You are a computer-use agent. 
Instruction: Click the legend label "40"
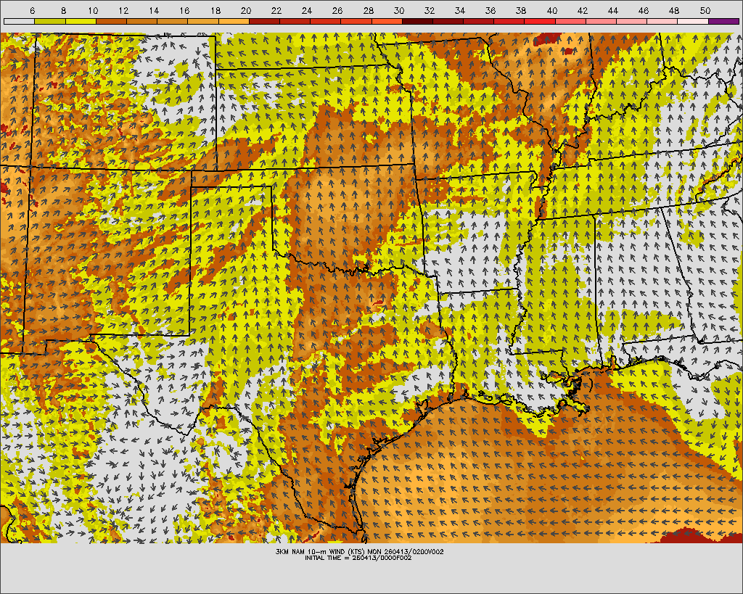coord(552,11)
